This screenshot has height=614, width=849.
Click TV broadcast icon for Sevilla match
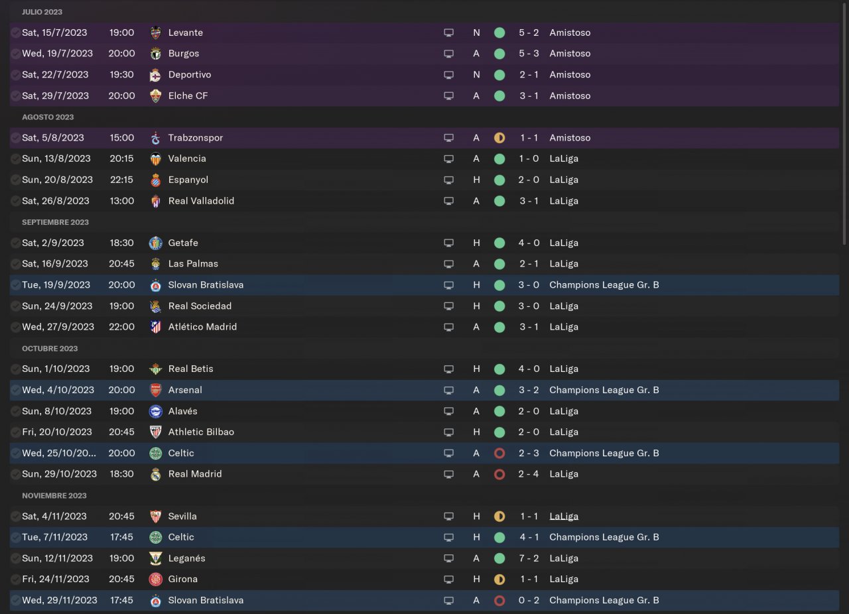coord(448,517)
